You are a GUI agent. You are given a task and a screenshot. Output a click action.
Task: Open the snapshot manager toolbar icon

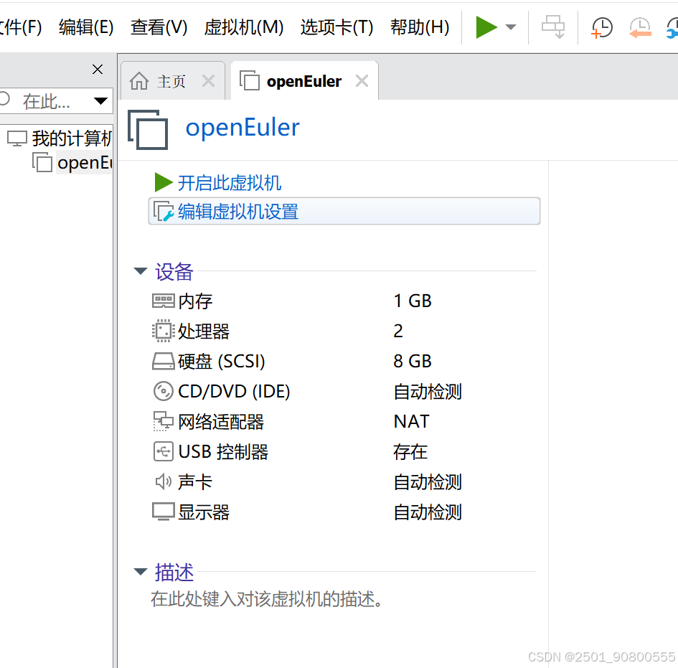point(672,27)
